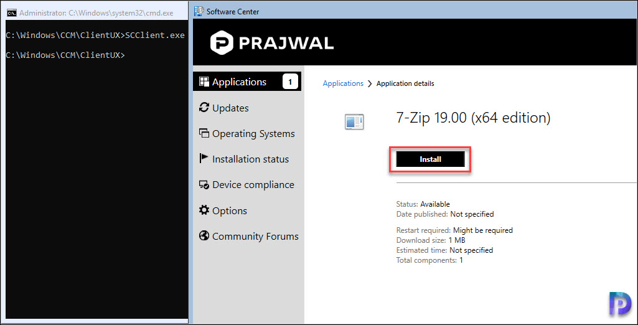Go back via Applications breadcrumb link
The image size is (638, 325).
coord(343,83)
